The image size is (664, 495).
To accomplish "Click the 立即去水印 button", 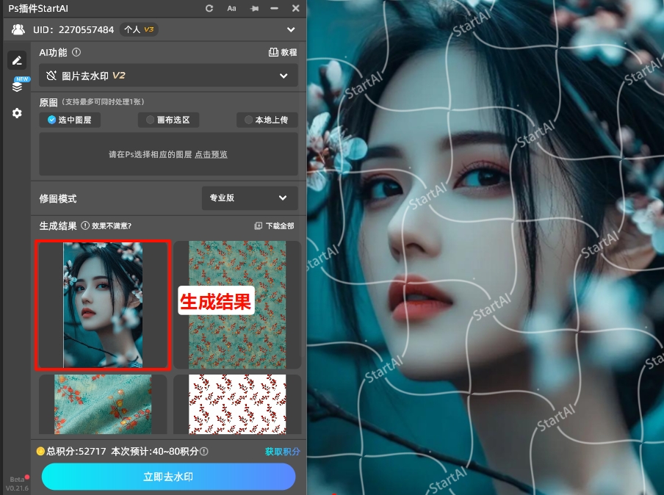I will point(168,477).
